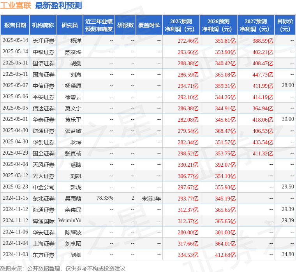This screenshot has height=272, width=296.
Task: Open the 中信证券 institution name
Action: click(x=44, y=86)
